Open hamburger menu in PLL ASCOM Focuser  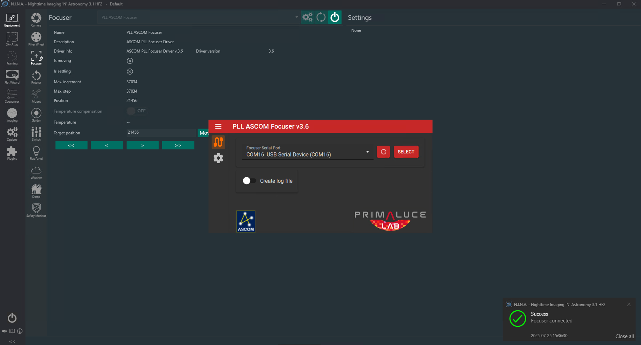(x=218, y=126)
